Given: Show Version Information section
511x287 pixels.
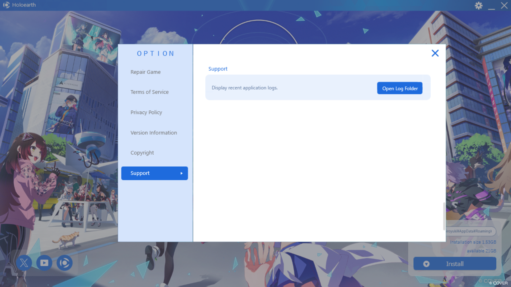Looking at the screenshot, I should tap(154, 133).
